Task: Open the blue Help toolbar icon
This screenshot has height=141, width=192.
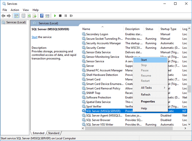Action: pyautogui.click(x=42, y=16)
